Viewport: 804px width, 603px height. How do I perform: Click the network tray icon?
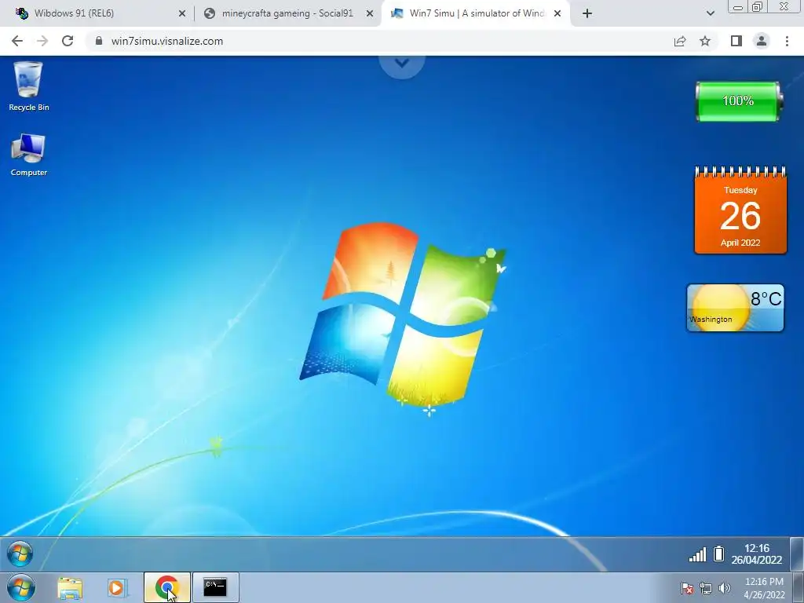tap(706, 588)
